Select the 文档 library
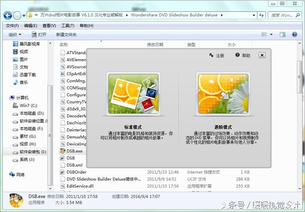Image resolution: width=305 pixels, height=212 pixels. [20, 67]
